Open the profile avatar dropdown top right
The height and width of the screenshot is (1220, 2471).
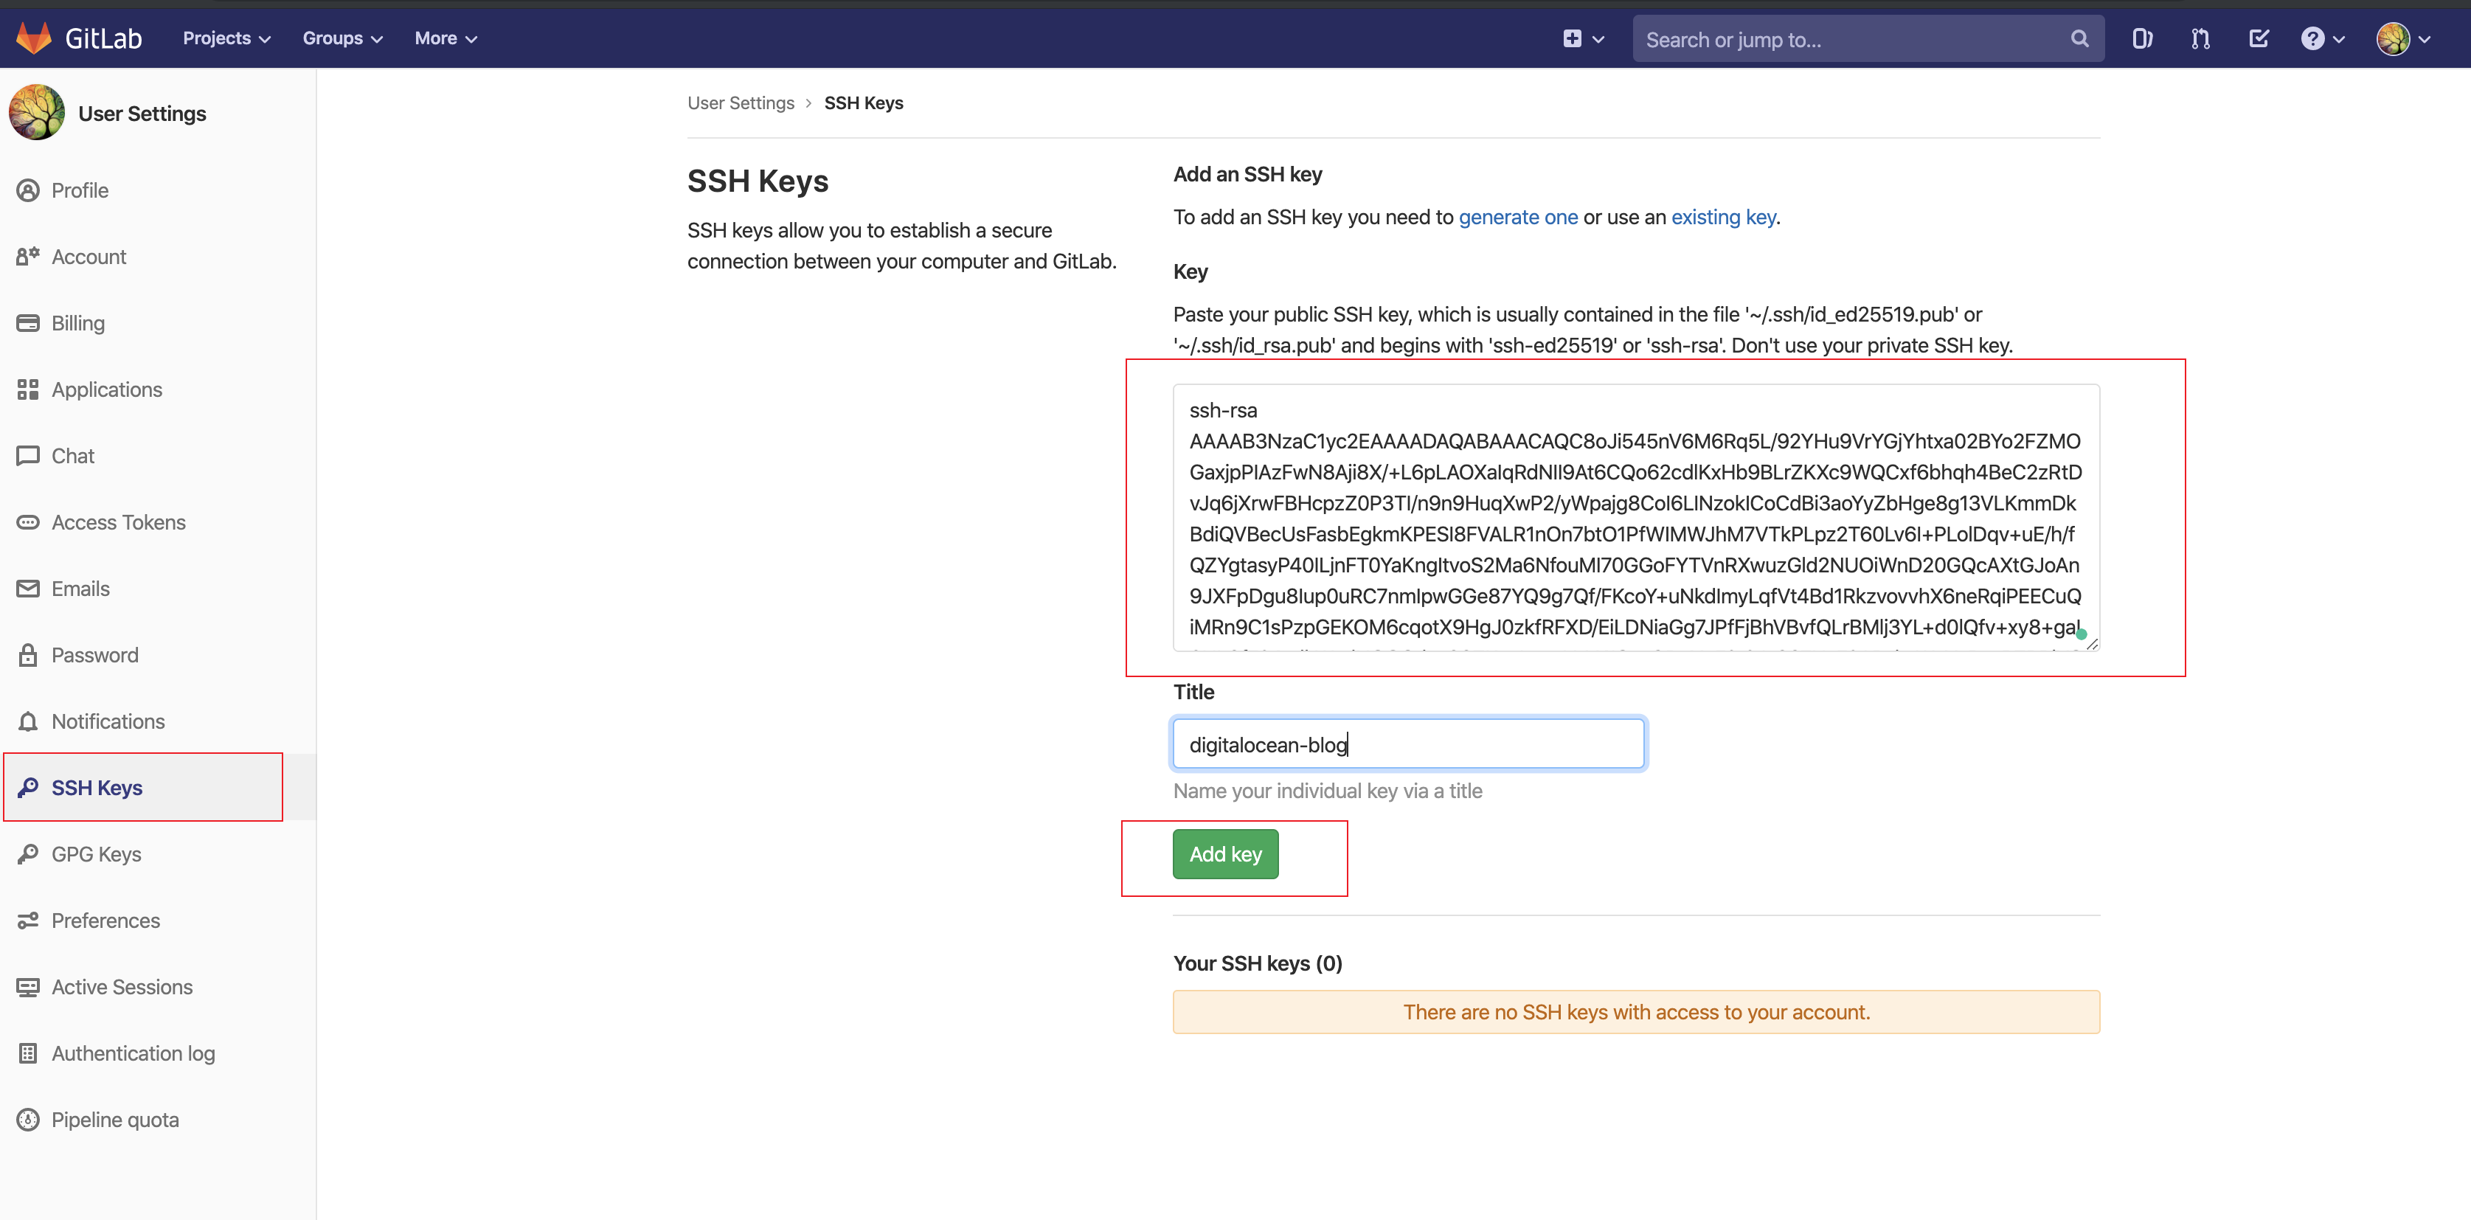click(x=2403, y=38)
